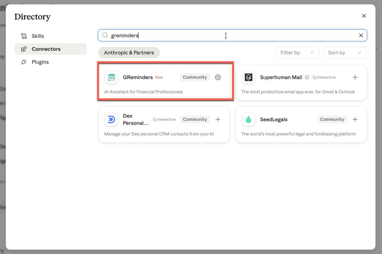Open the SeedLegals title
Image resolution: width=382 pixels, height=254 pixels.
(273, 120)
